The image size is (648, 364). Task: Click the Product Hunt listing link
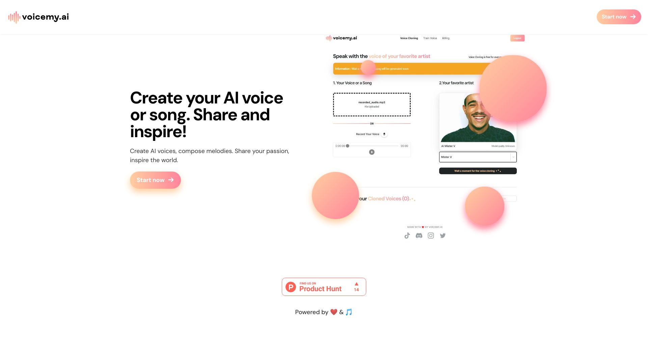coord(324,287)
